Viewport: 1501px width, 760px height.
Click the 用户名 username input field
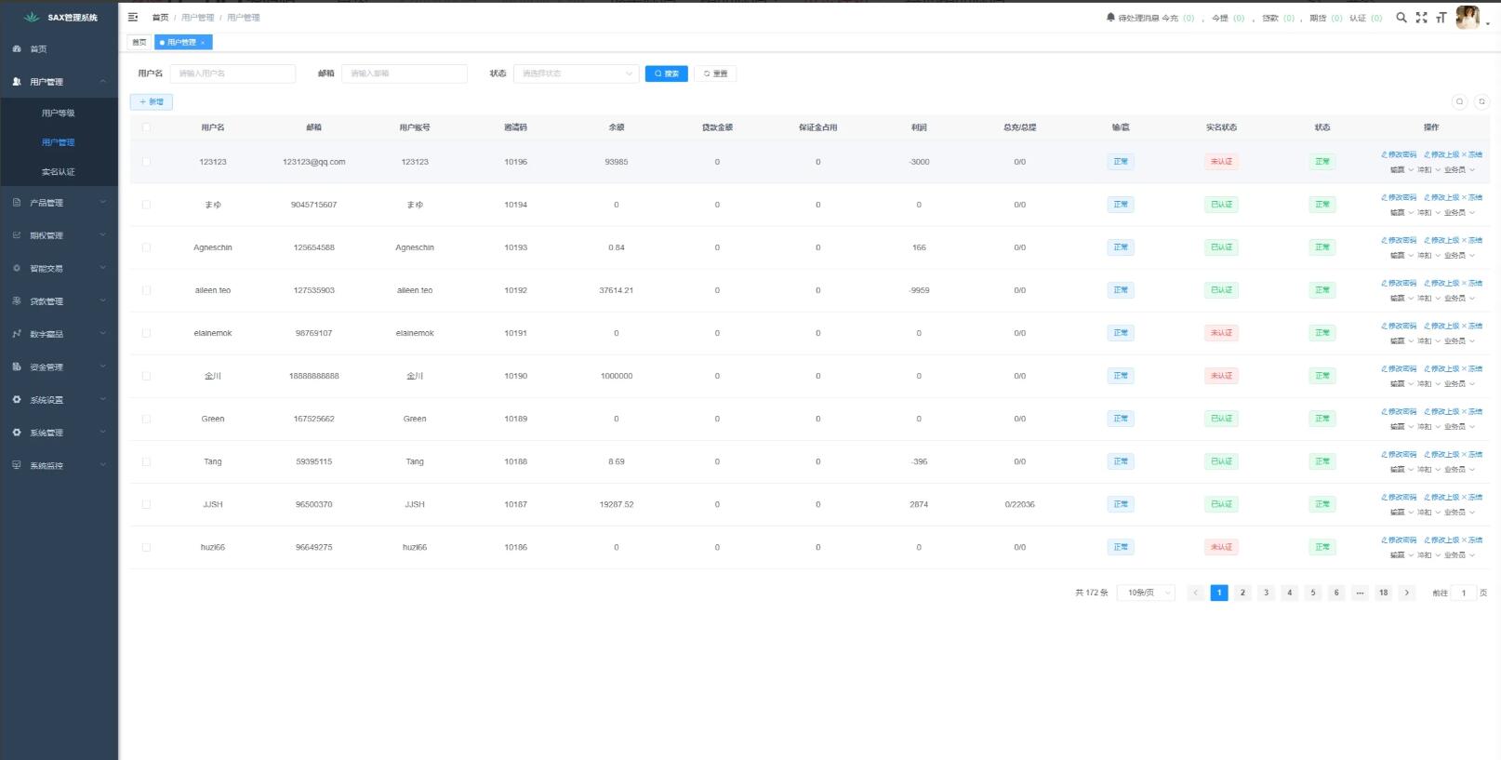(x=232, y=73)
